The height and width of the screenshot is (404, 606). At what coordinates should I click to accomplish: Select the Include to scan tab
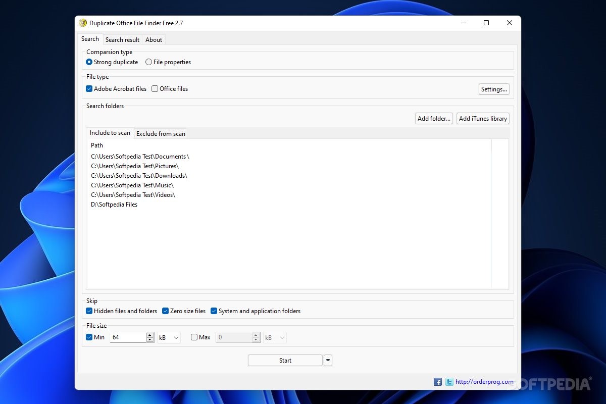tap(110, 133)
